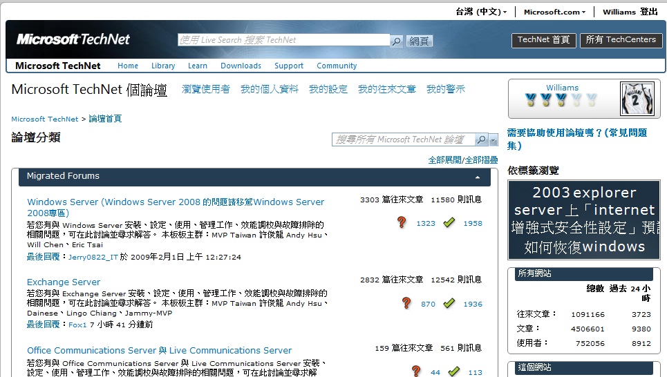Click the green checkmark icon in Office Communications row
The width and height of the screenshot is (667, 377).
(x=454, y=371)
